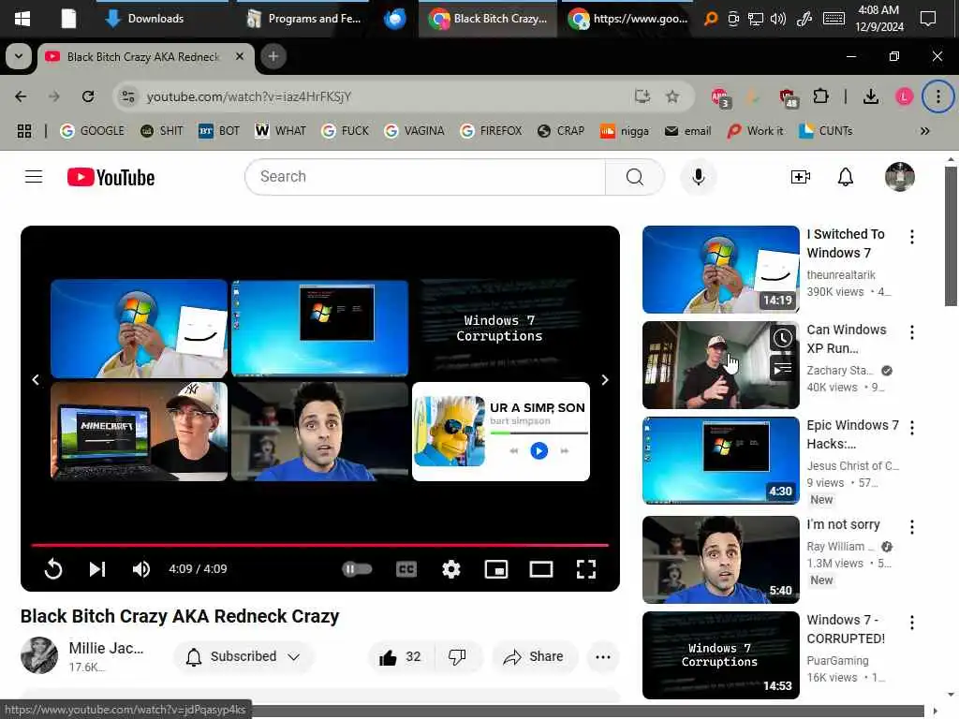
Task: Open Windows 7 - CORRUPTED! video link
Action: [x=846, y=629]
